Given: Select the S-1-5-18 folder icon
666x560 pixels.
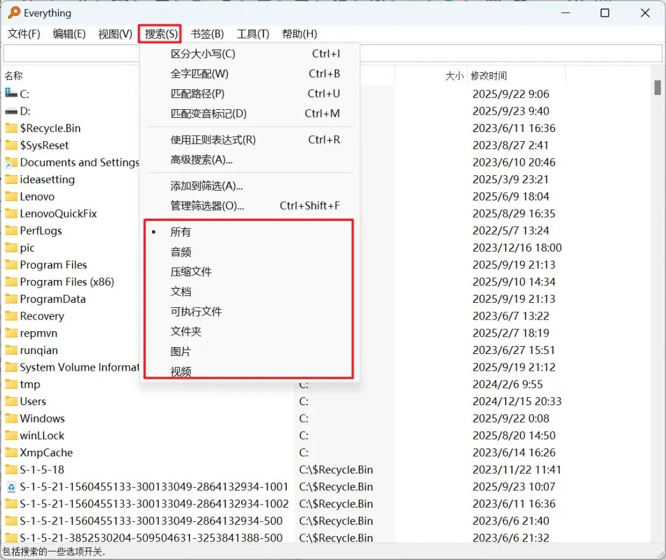Looking at the screenshot, I should (11, 469).
